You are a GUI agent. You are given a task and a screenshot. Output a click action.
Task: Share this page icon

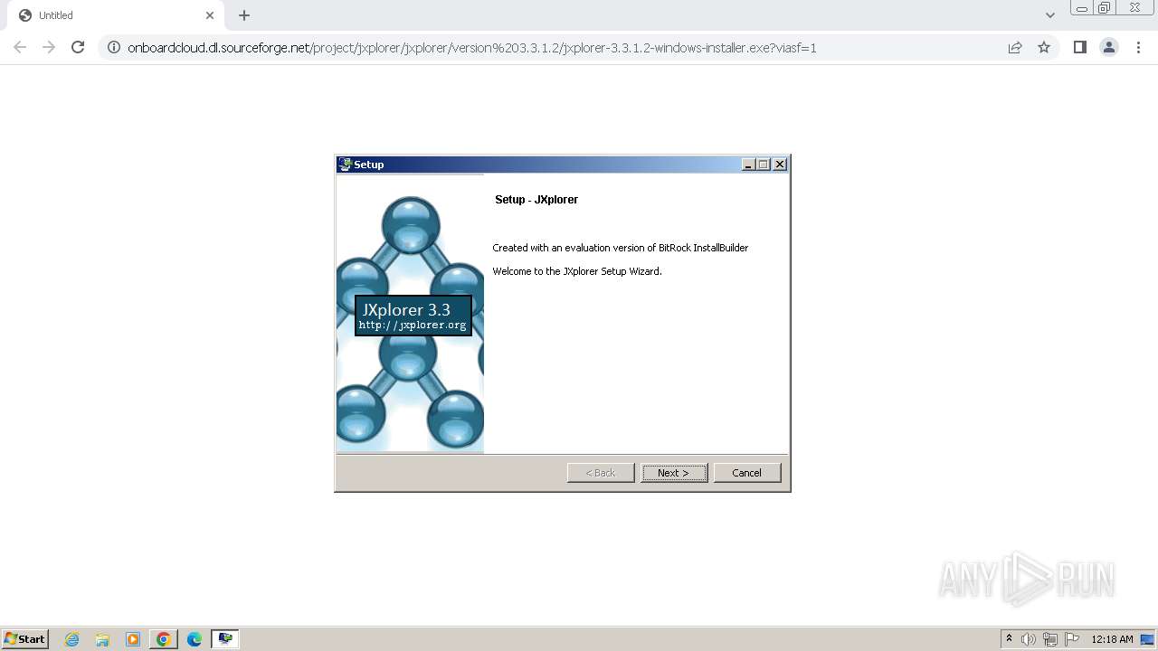pyautogui.click(x=1015, y=48)
